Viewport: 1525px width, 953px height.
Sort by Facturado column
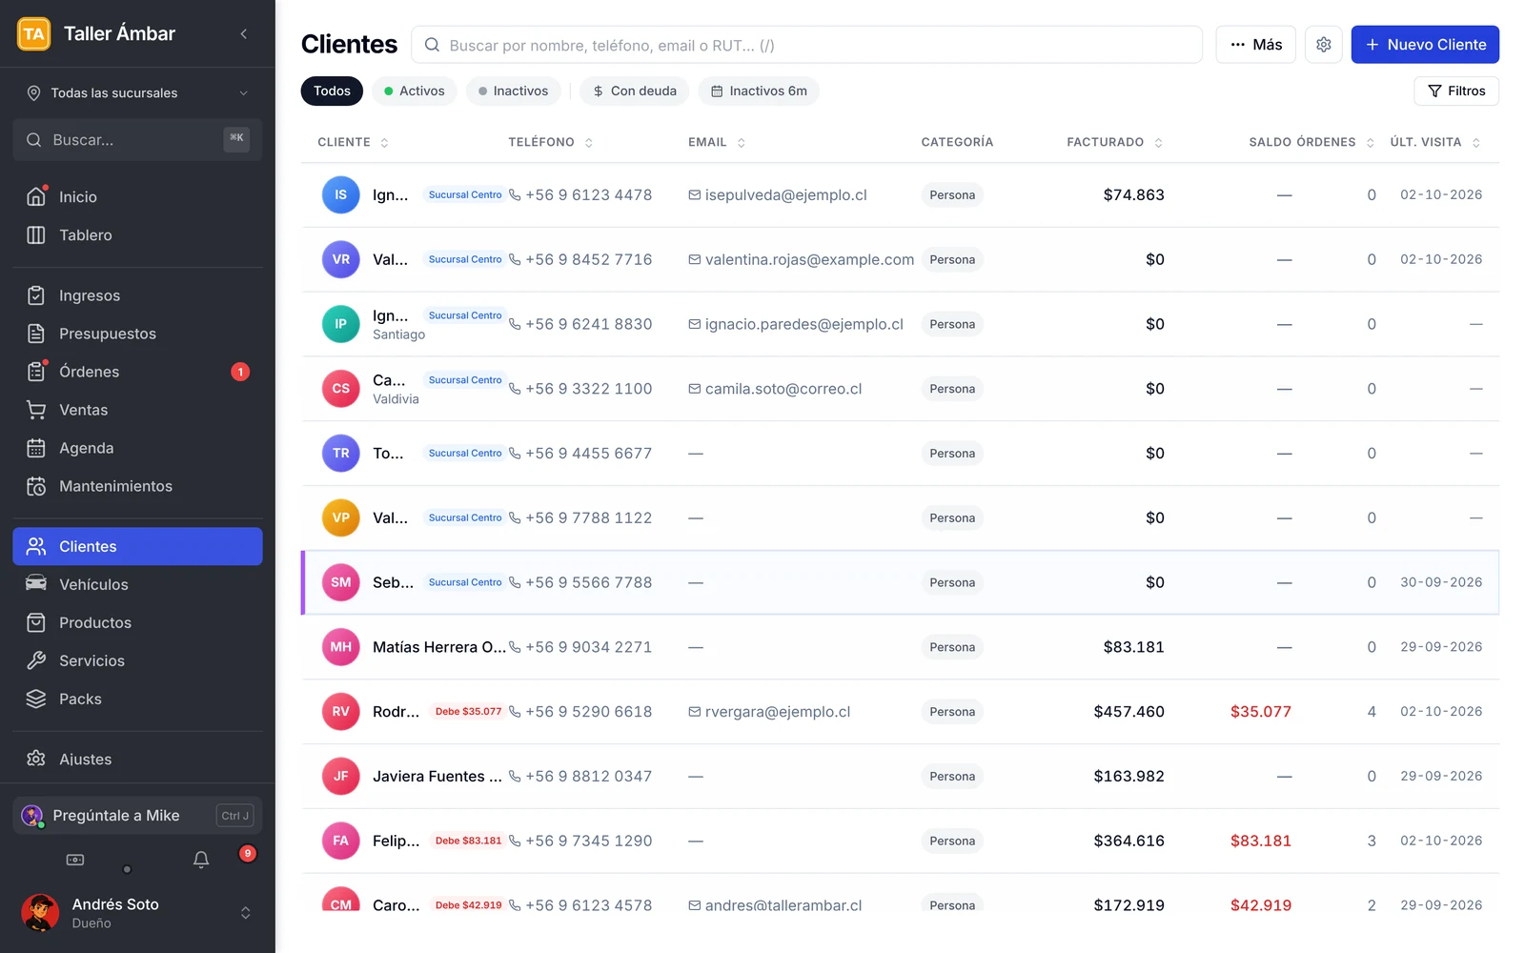point(1114,142)
